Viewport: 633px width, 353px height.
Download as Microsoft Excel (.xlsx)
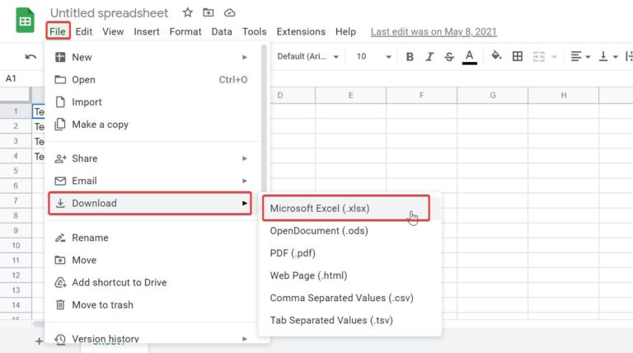346,209
